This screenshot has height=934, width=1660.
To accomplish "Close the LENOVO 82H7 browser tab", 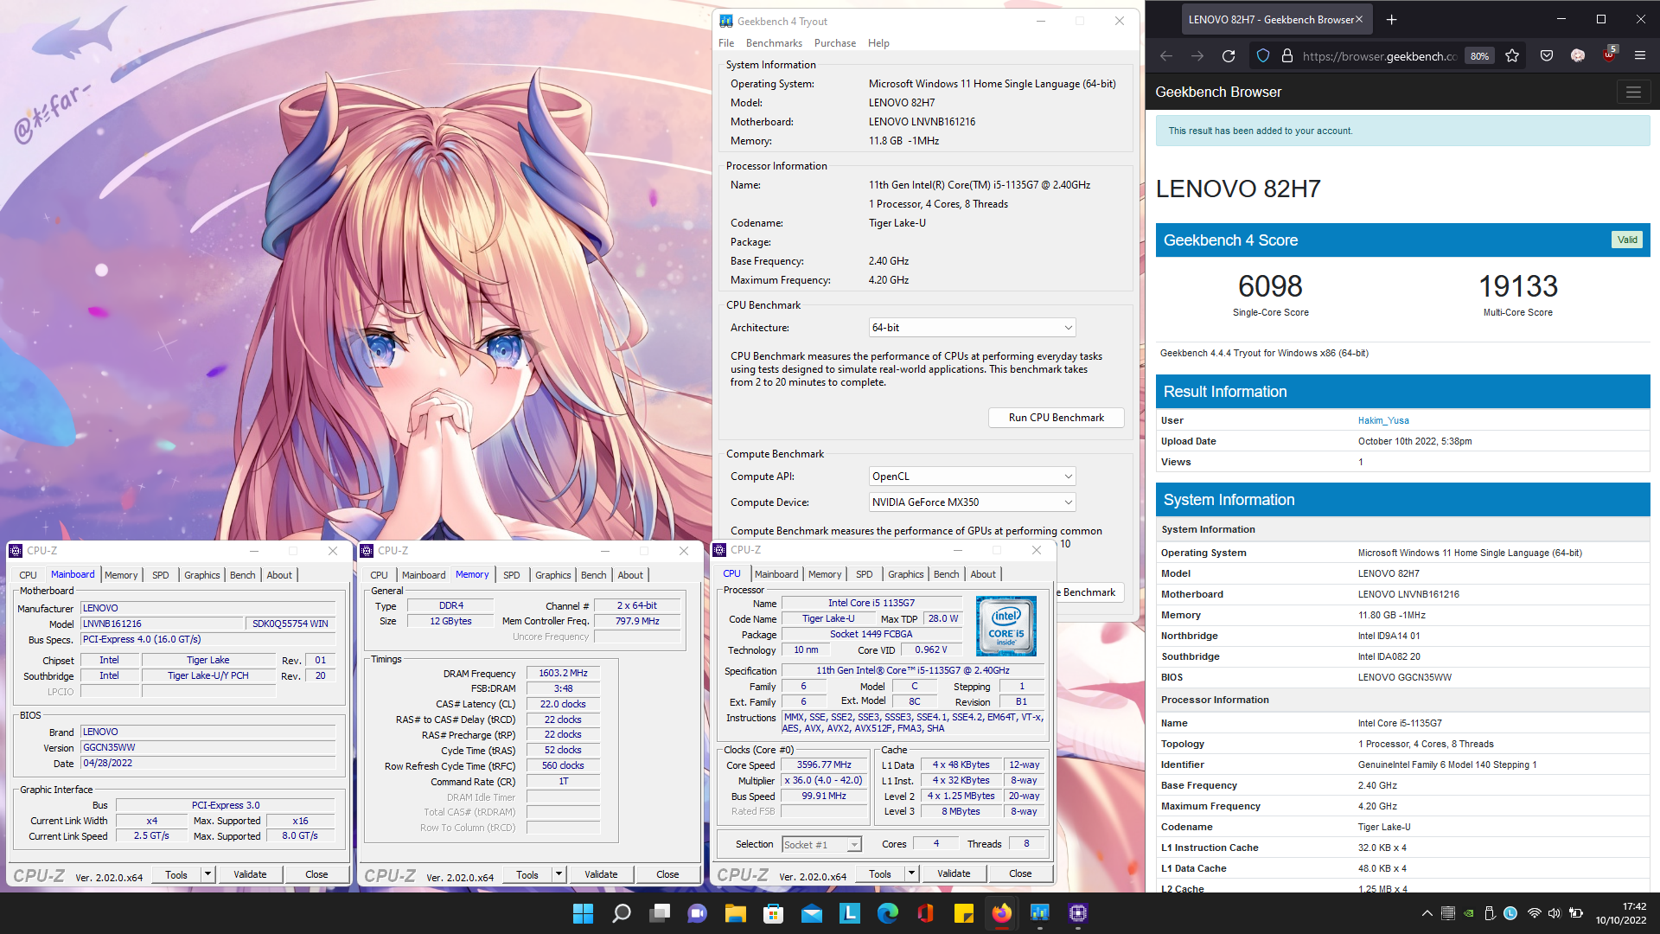I will pos(1359,19).
